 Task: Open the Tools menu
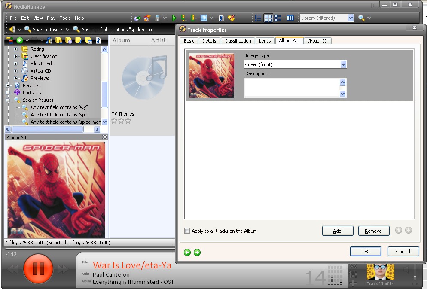(x=65, y=18)
